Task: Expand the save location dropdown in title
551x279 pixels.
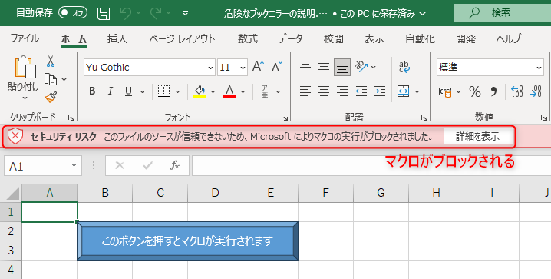Action: point(423,14)
